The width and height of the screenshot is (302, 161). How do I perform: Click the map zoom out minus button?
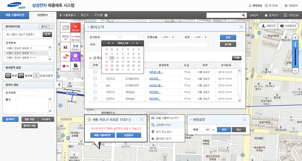coord(295,71)
